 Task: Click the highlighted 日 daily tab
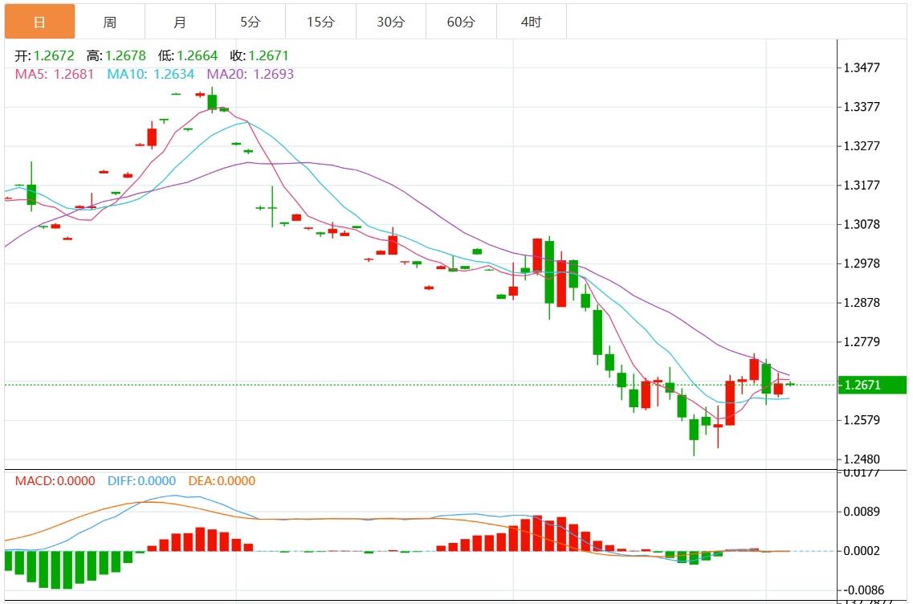click(40, 22)
